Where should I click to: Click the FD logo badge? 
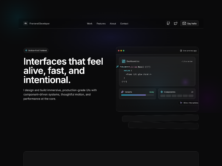[x=25, y=24]
